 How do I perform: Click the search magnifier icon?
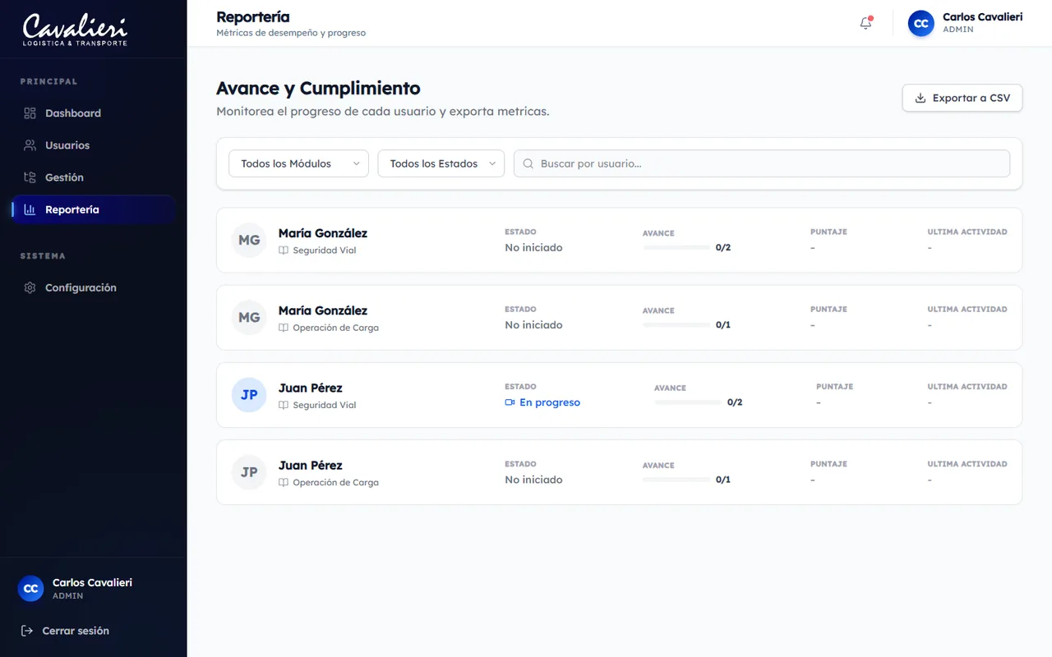click(528, 163)
